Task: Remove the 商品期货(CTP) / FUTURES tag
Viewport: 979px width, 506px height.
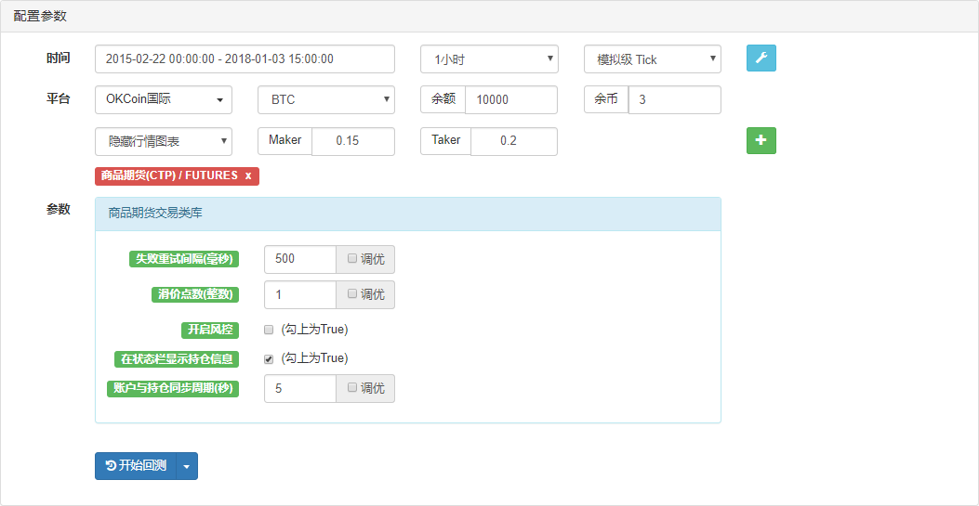Action: (248, 175)
